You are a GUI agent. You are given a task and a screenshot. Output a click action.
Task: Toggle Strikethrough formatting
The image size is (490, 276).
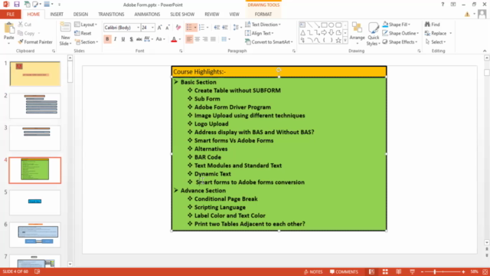coord(139,39)
